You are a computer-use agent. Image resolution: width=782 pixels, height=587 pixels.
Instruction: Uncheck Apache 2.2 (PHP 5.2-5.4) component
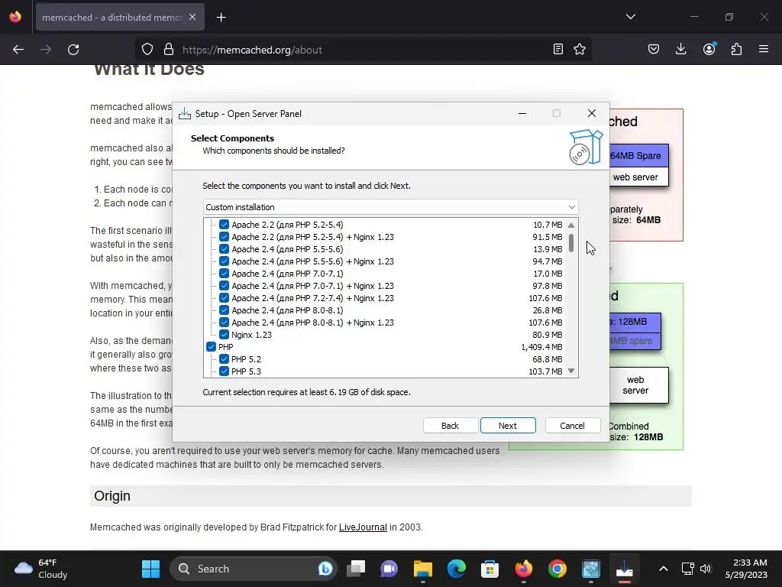coord(224,225)
